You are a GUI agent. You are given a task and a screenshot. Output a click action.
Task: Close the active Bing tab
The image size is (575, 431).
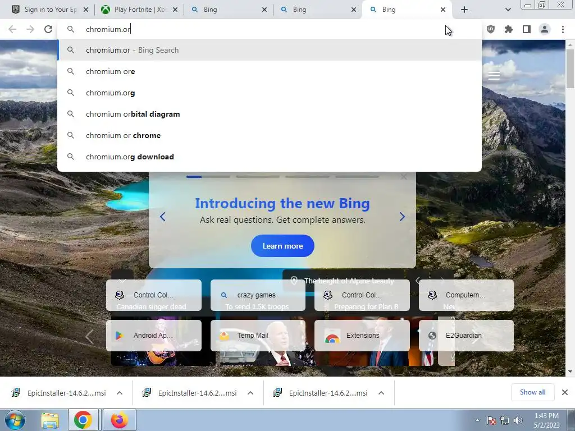pyautogui.click(x=443, y=10)
